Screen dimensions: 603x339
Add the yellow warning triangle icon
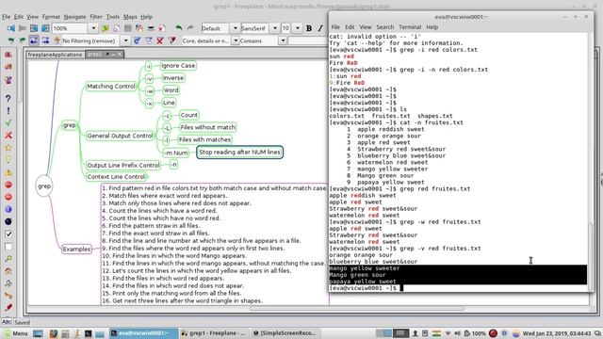8,172
